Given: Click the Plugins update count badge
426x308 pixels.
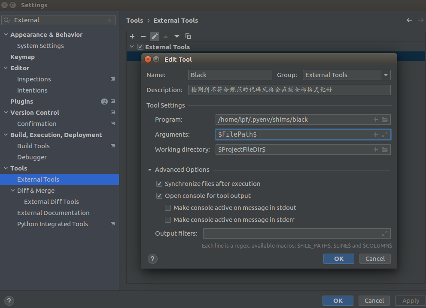Looking at the screenshot, I should pyautogui.click(x=104, y=102).
